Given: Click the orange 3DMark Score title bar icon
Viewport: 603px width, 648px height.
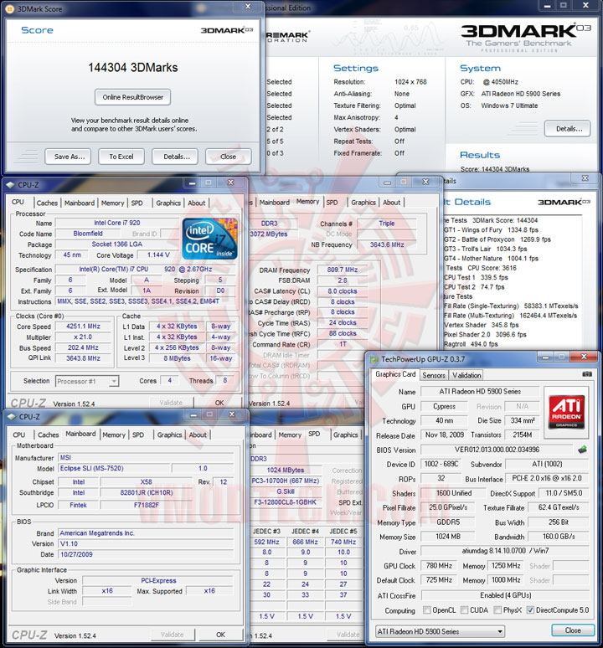Looking at the screenshot, I should (x=9, y=8).
